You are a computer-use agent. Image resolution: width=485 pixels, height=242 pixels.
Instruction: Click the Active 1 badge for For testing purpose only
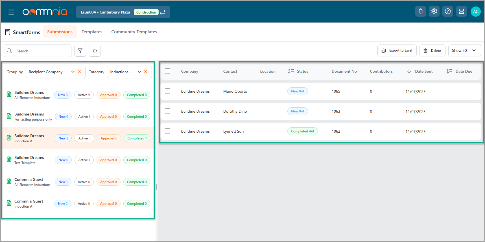tap(84, 117)
